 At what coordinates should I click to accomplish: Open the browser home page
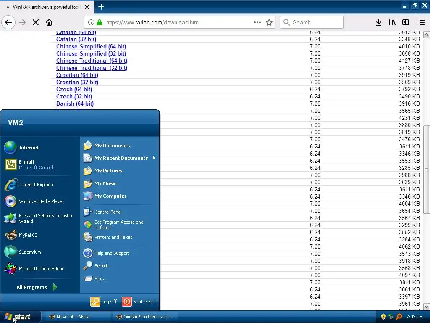(49, 22)
